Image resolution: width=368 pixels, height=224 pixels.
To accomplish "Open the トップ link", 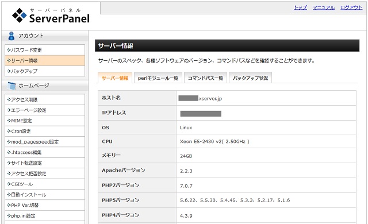I will [300, 7].
